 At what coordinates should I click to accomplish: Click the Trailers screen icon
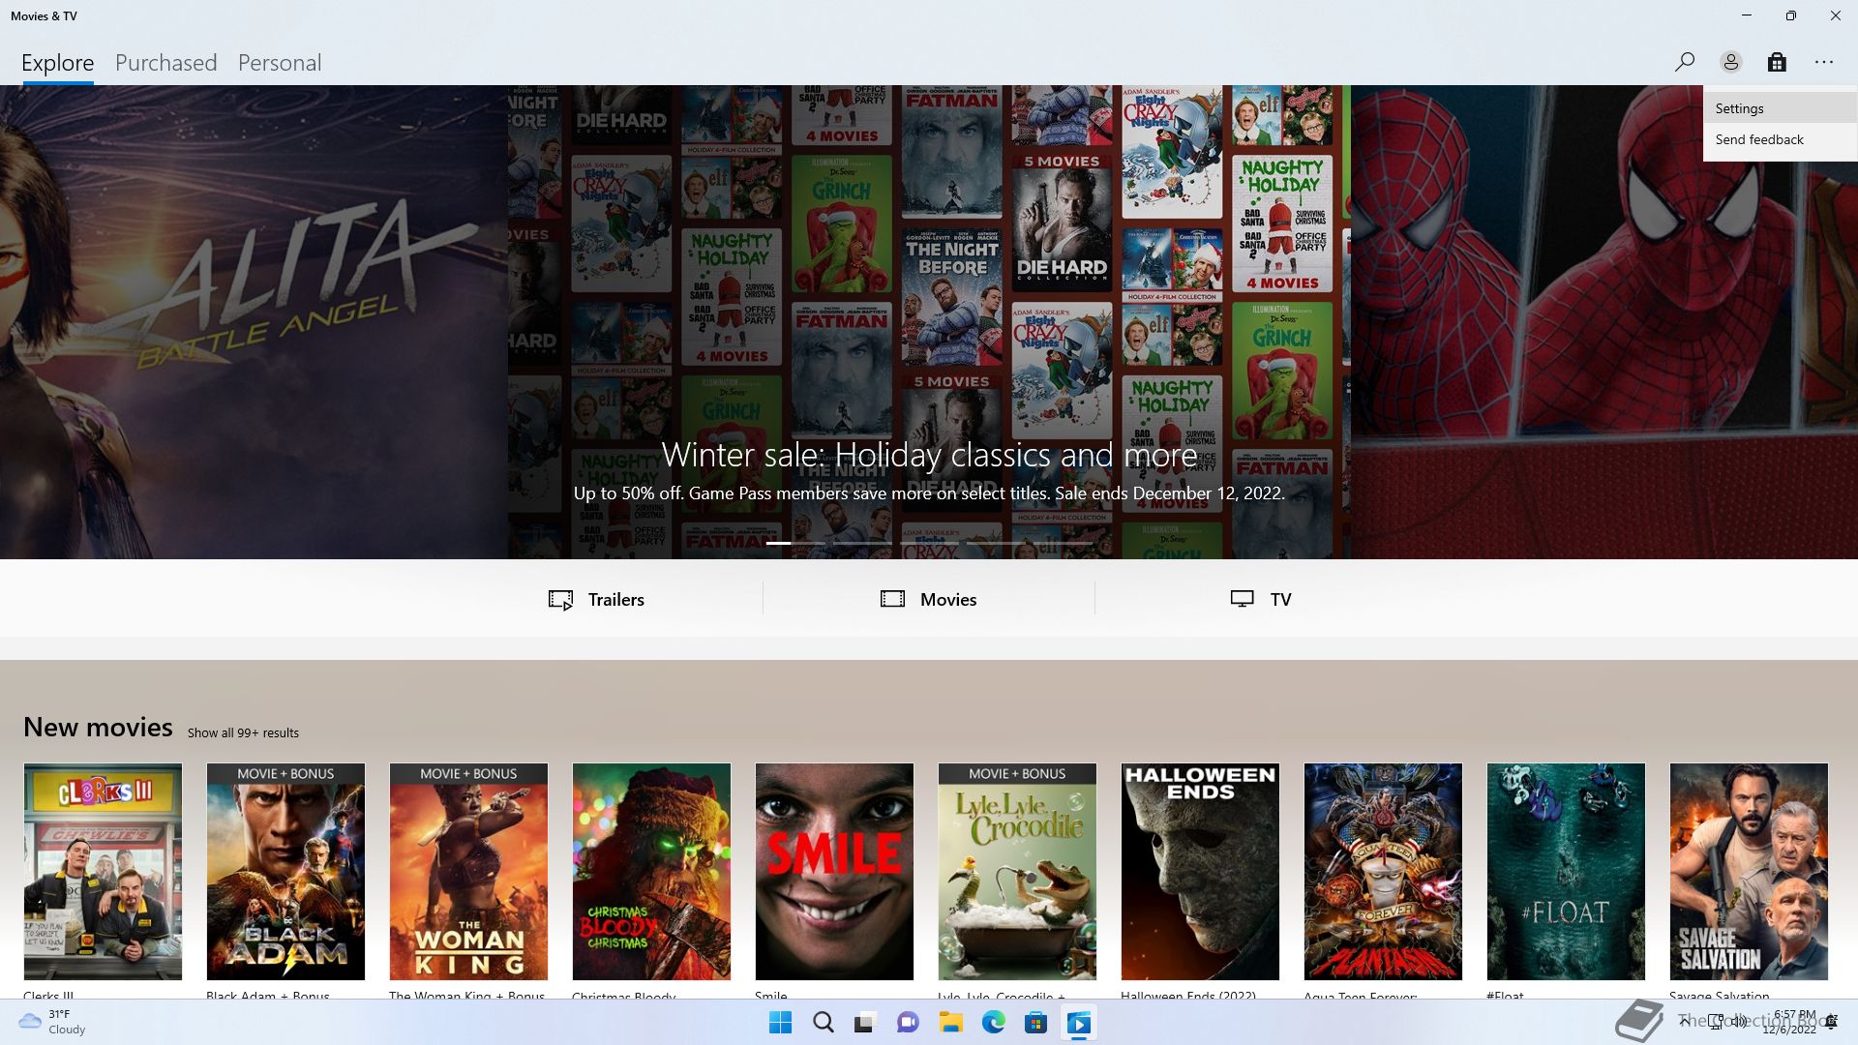pos(560,600)
